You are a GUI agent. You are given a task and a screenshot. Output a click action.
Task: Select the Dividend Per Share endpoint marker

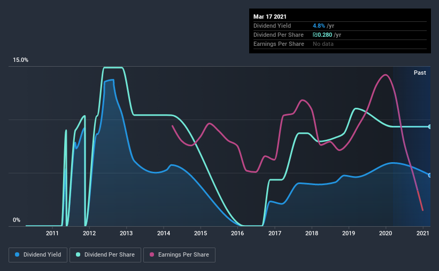coord(430,126)
